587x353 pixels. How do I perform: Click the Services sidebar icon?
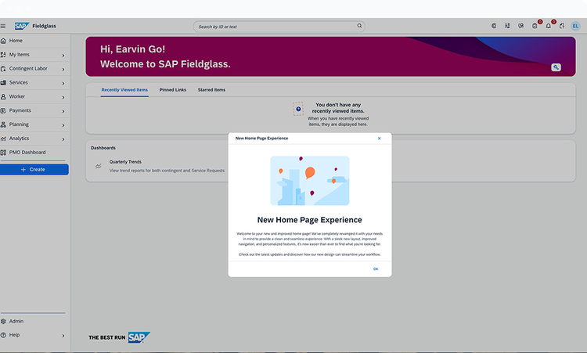[3, 82]
